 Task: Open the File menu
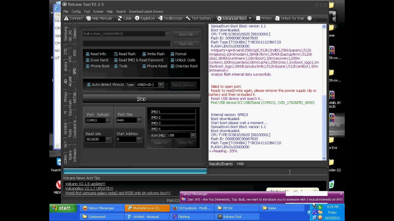(x=66, y=12)
